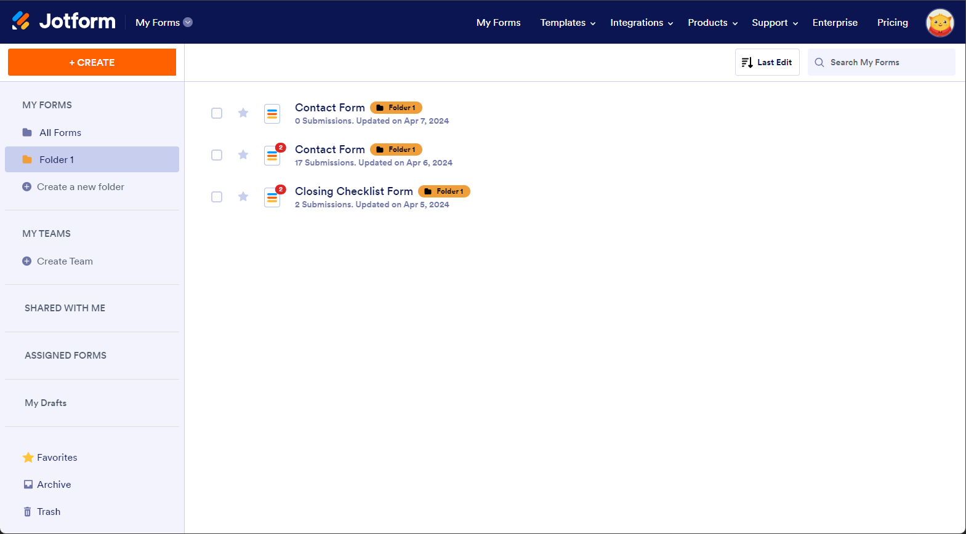Click the Archive icon in sidebar
This screenshot has height=534, width=966.
[x=28, y=485]
